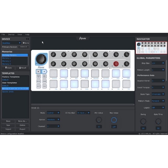
Task: Click the Play transport button
Action: click(x=44, y=72)
